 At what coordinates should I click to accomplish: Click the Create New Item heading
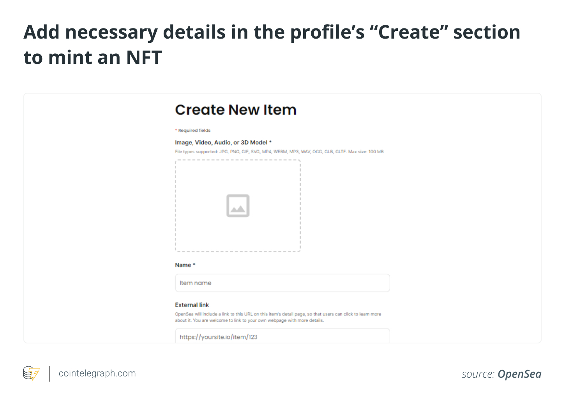click(236, 110)
